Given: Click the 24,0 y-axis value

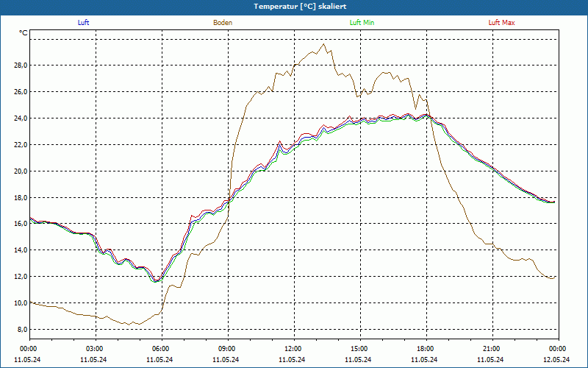Looking at the screenshot, I should coord(21,118).
